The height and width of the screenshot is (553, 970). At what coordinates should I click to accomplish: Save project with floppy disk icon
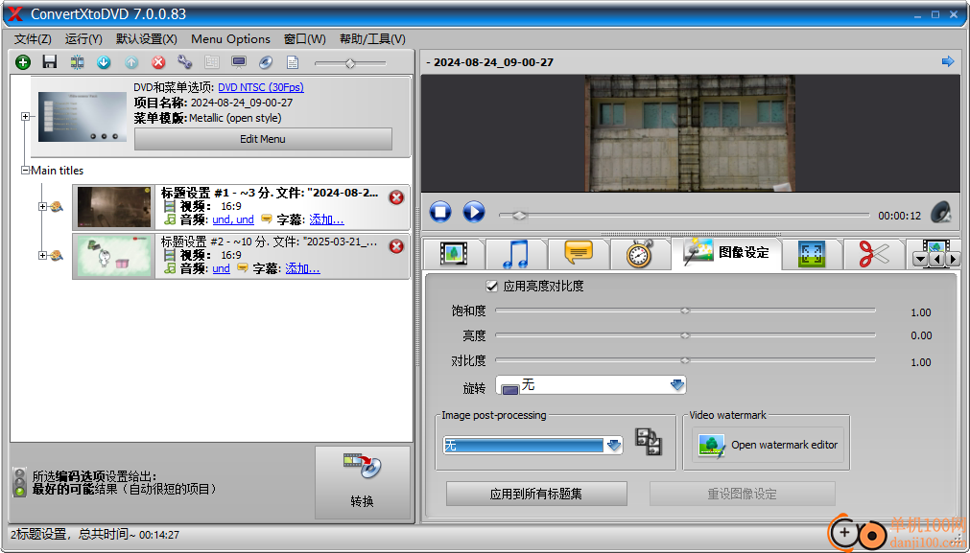pyautogui.click(x=50, y=61)
